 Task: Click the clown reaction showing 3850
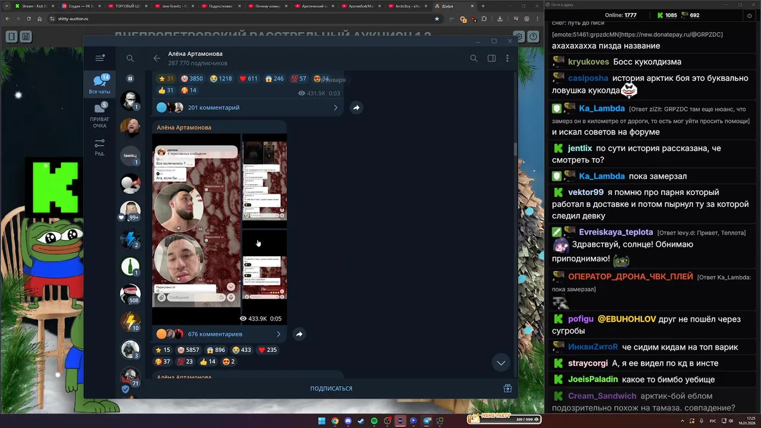click(192, 78)
